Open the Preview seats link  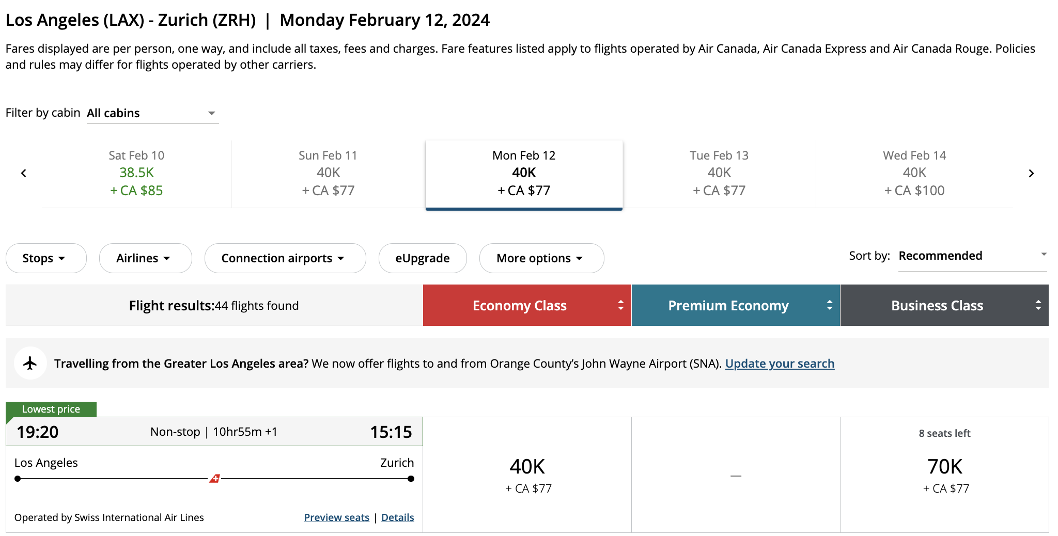point(336,517)
